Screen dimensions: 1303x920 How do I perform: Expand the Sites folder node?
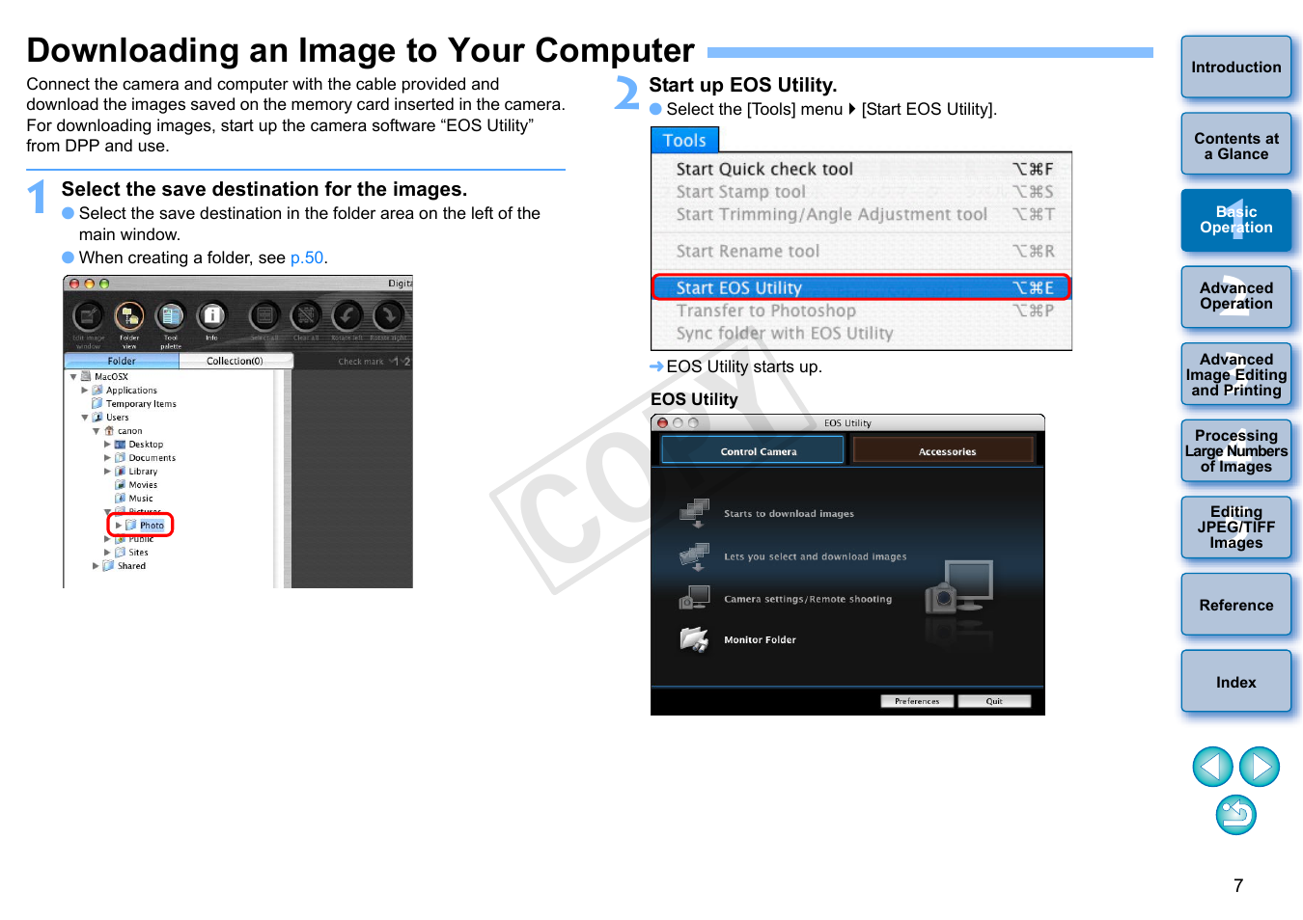click(x=107, y=553)
